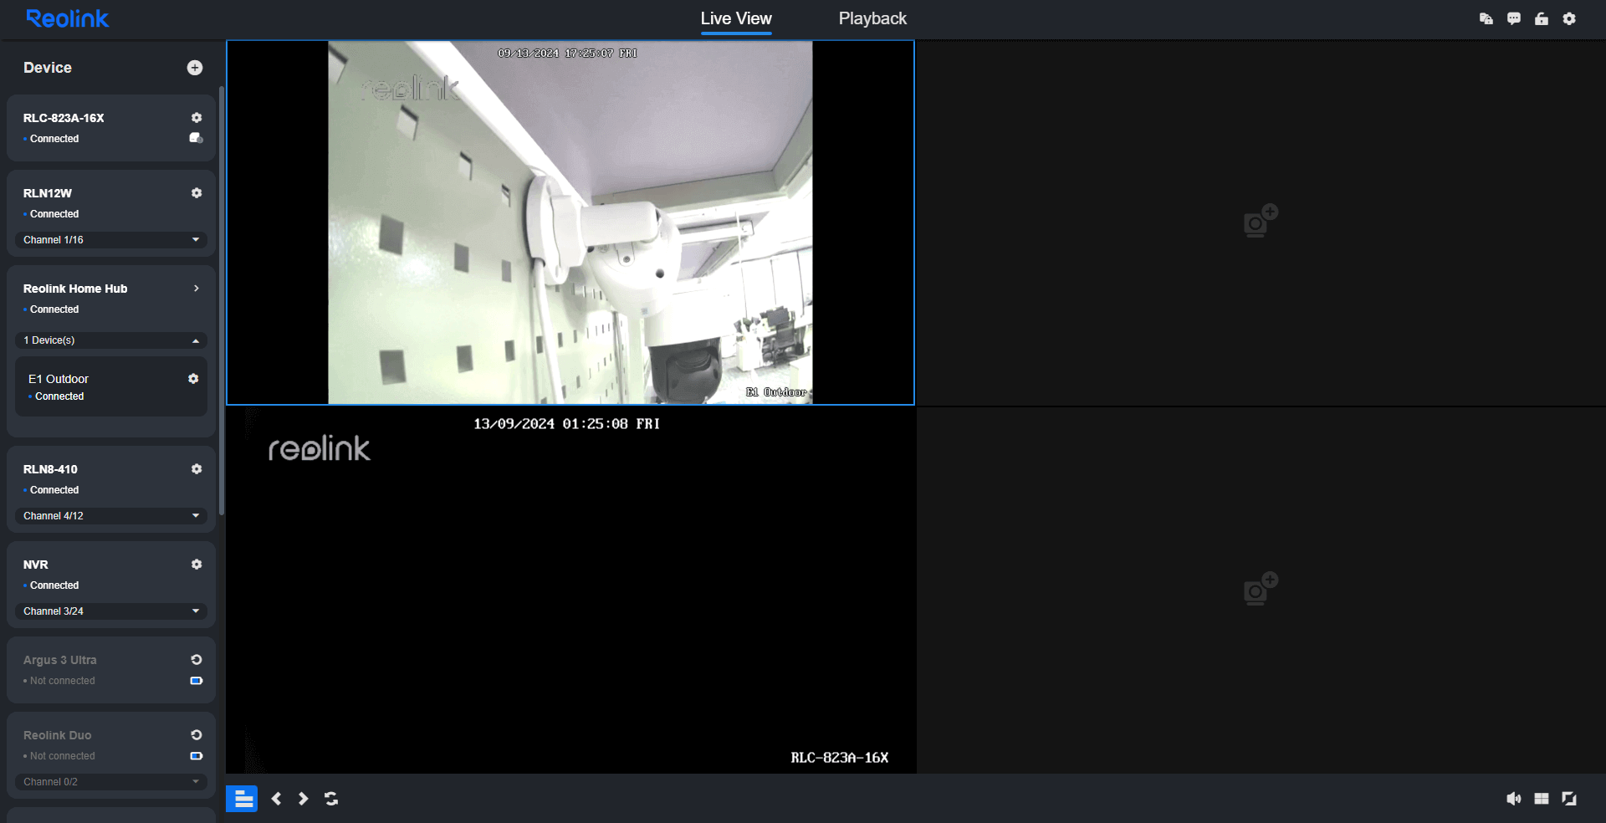Refresh all live streams
The image size is (1606, 823).
pyautogui.click(x=331, y=799)
